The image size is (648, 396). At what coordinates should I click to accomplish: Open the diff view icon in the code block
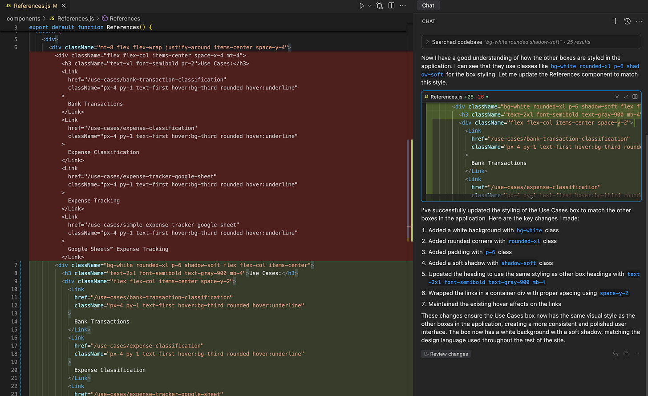point(635,97)
